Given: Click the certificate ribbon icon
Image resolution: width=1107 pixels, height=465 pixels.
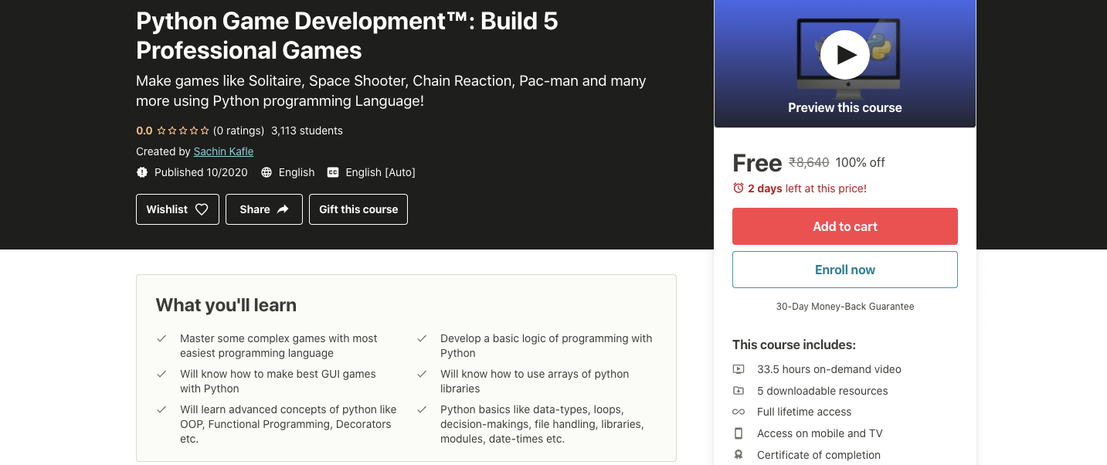Looking at the screenshot, I should point(739,455).
